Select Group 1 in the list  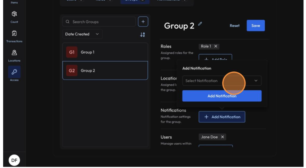point(105,52)
